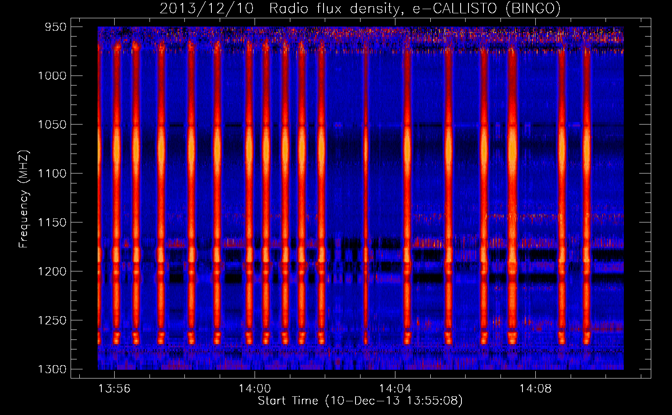This screenshot has height=415, width=672.
Task: Click the 14:04 time tick label
Action: click(x=395, y=389)
